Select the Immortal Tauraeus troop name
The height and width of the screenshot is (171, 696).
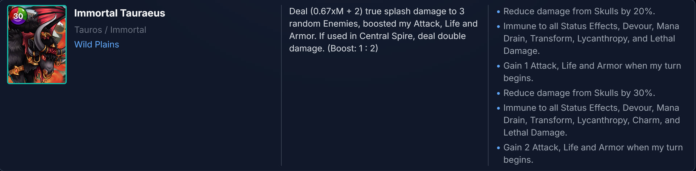(x=120, y=13)
